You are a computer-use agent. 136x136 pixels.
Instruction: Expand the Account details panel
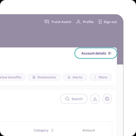(96, 53)
